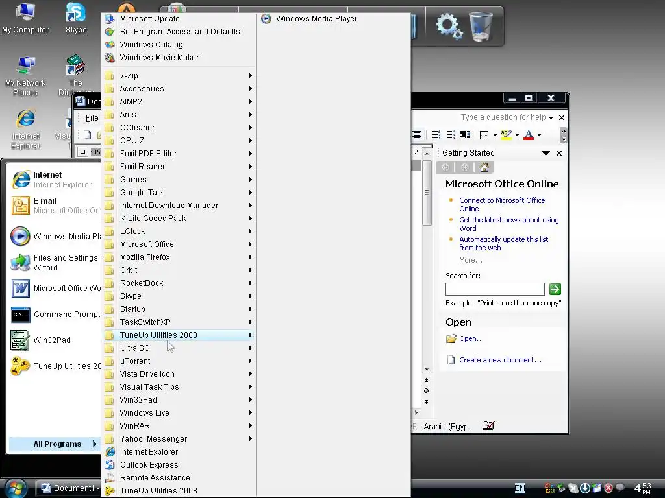The image size is (665, 498).
Task: Open Internet Explorer desktop icon
Action: coord(26,129)
